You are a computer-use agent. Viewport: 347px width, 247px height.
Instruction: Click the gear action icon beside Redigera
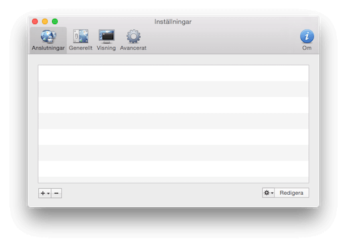[267, 193]
